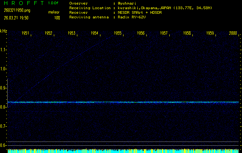Click the 1.1 kHz axis label

[x=3, y=50]
